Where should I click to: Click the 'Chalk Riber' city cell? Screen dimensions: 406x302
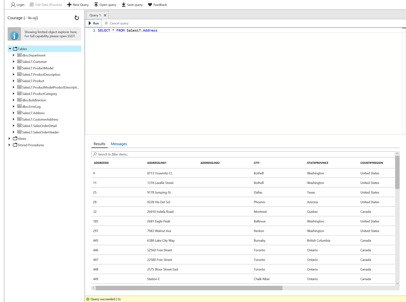(x=262, y=279)
